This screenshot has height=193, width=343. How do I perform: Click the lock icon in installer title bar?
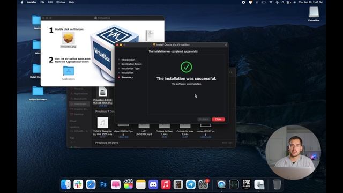coord(226,44)
